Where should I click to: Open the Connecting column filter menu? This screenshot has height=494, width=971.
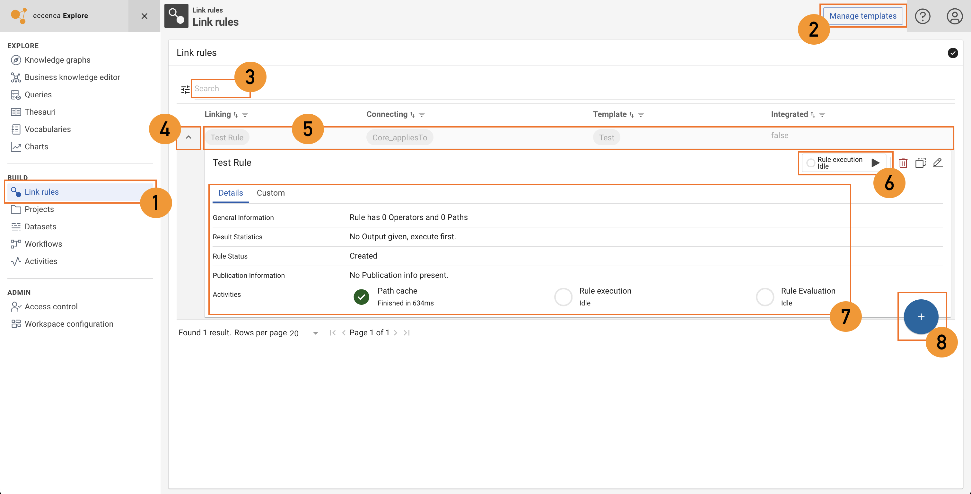click(x=422, y=115)
